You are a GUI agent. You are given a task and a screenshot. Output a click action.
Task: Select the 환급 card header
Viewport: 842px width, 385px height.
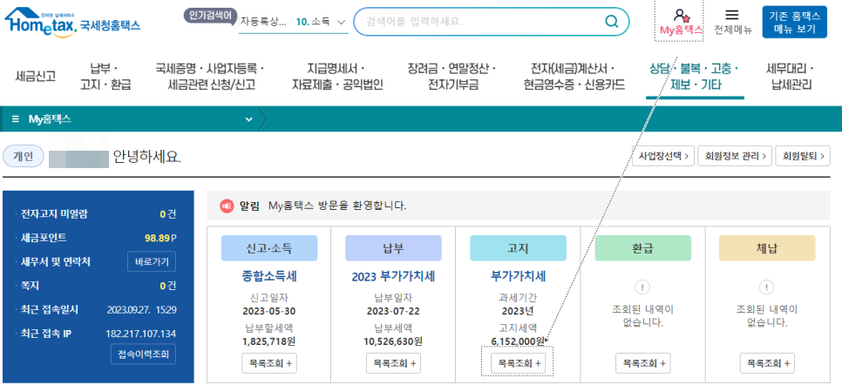tap(642, 248)
